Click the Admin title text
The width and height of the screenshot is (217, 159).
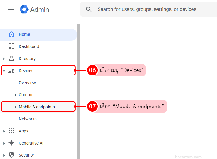(x=39, y=9)
